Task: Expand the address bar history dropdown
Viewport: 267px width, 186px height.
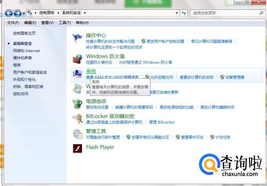Action: [177, 13]
